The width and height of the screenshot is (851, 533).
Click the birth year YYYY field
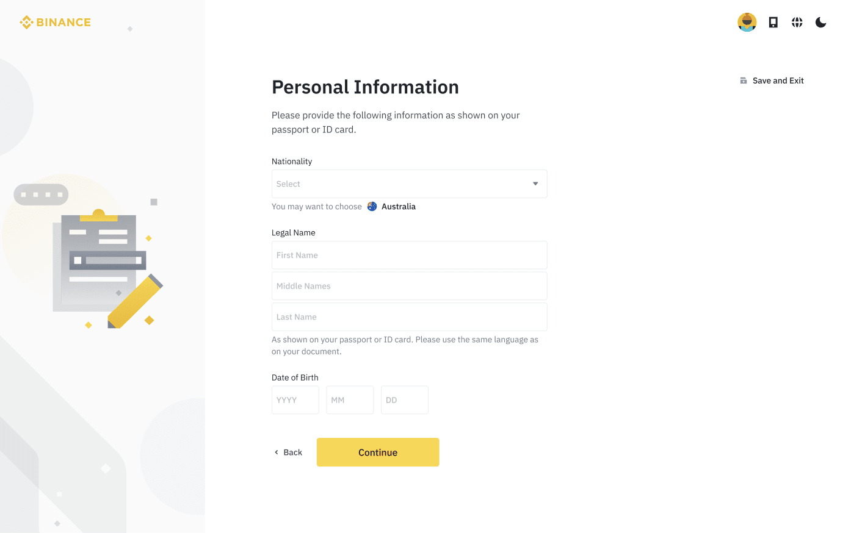pyautogui.click(x=295, y=400)
